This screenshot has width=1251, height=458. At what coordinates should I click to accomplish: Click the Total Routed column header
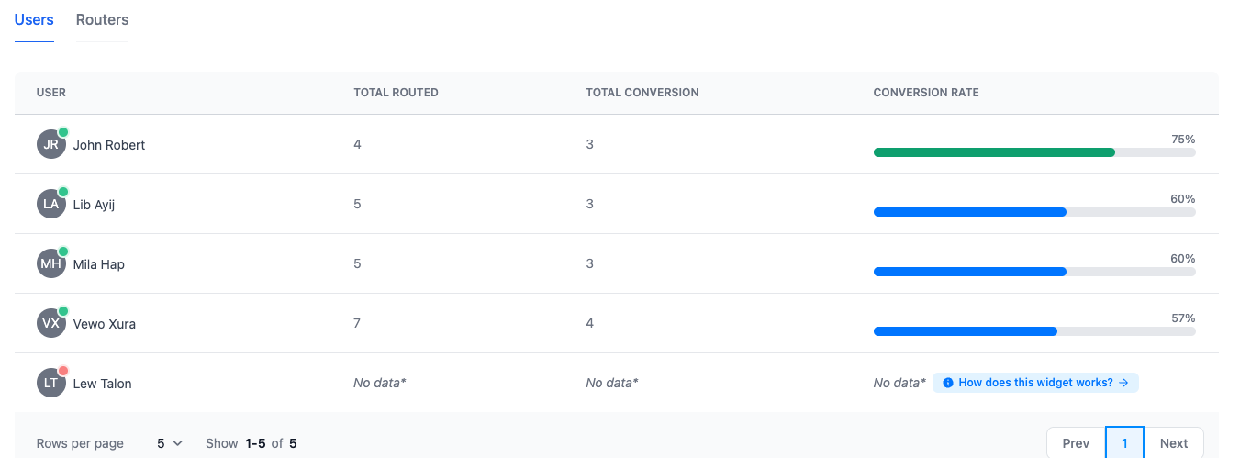click(396, 93)
